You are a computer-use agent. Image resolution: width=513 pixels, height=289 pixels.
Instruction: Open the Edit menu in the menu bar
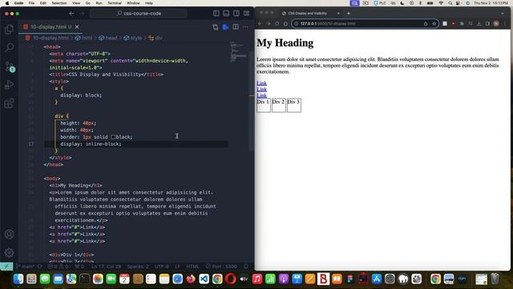(x=42, y=3)
